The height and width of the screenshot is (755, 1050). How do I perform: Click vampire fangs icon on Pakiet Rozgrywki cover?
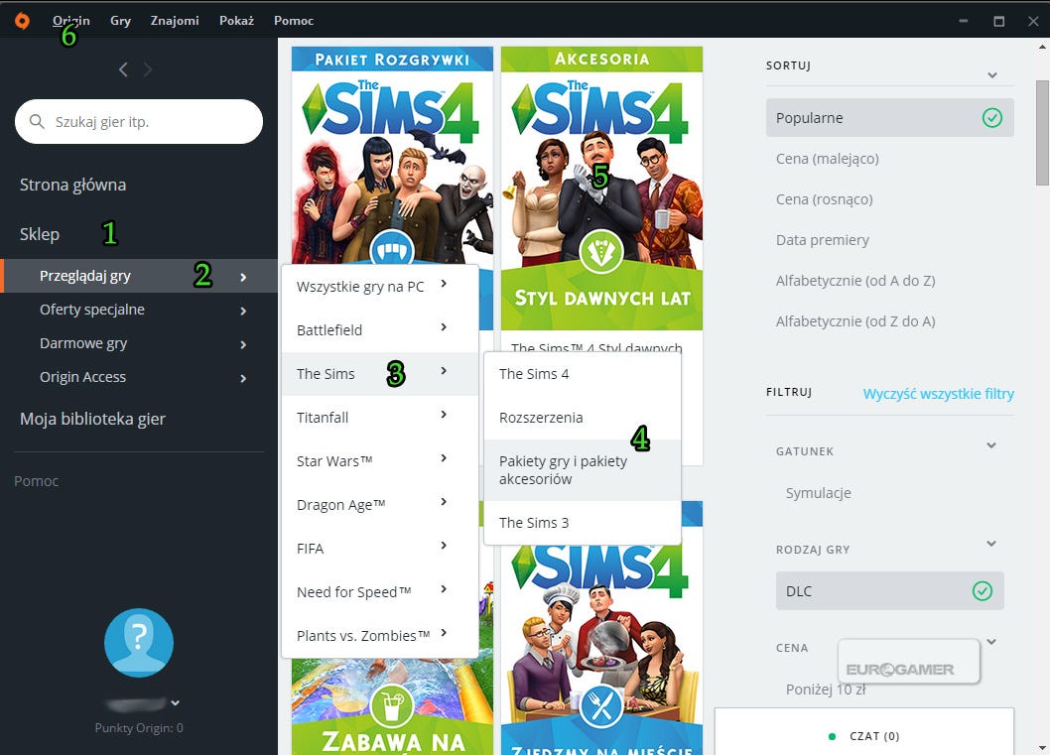[391, 249]
